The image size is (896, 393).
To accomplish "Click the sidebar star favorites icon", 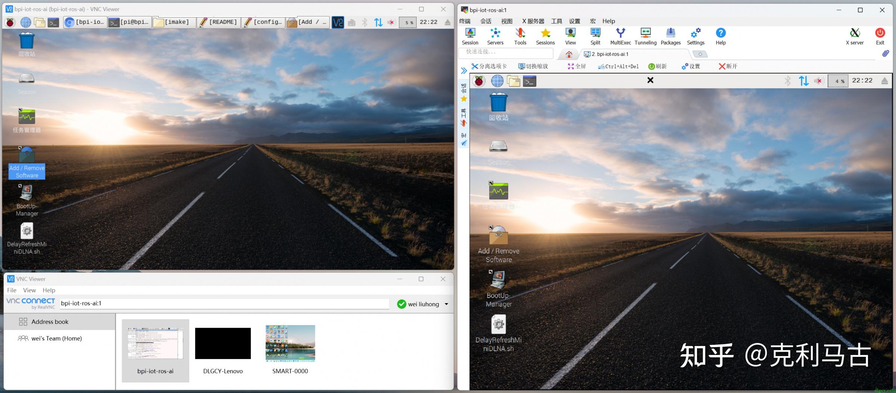I will coord(464,99).
